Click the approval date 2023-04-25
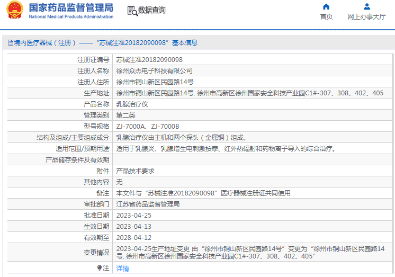The height and width of the screenshot is (277, 395). [133, 216]
